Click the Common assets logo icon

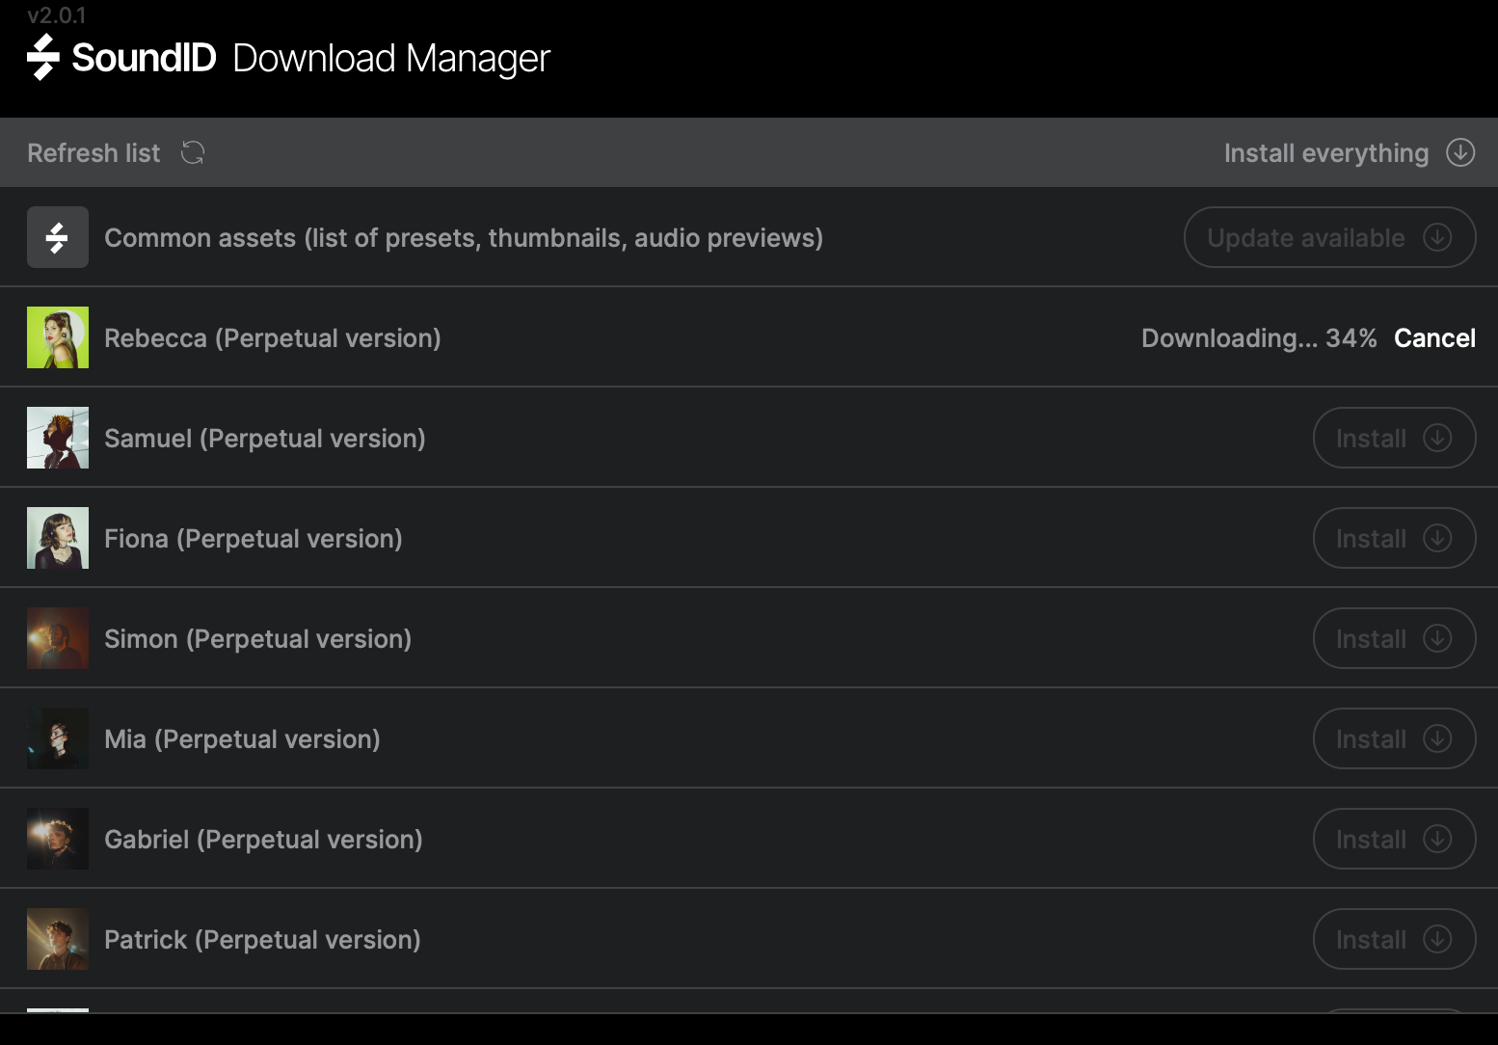pos(58,237)
